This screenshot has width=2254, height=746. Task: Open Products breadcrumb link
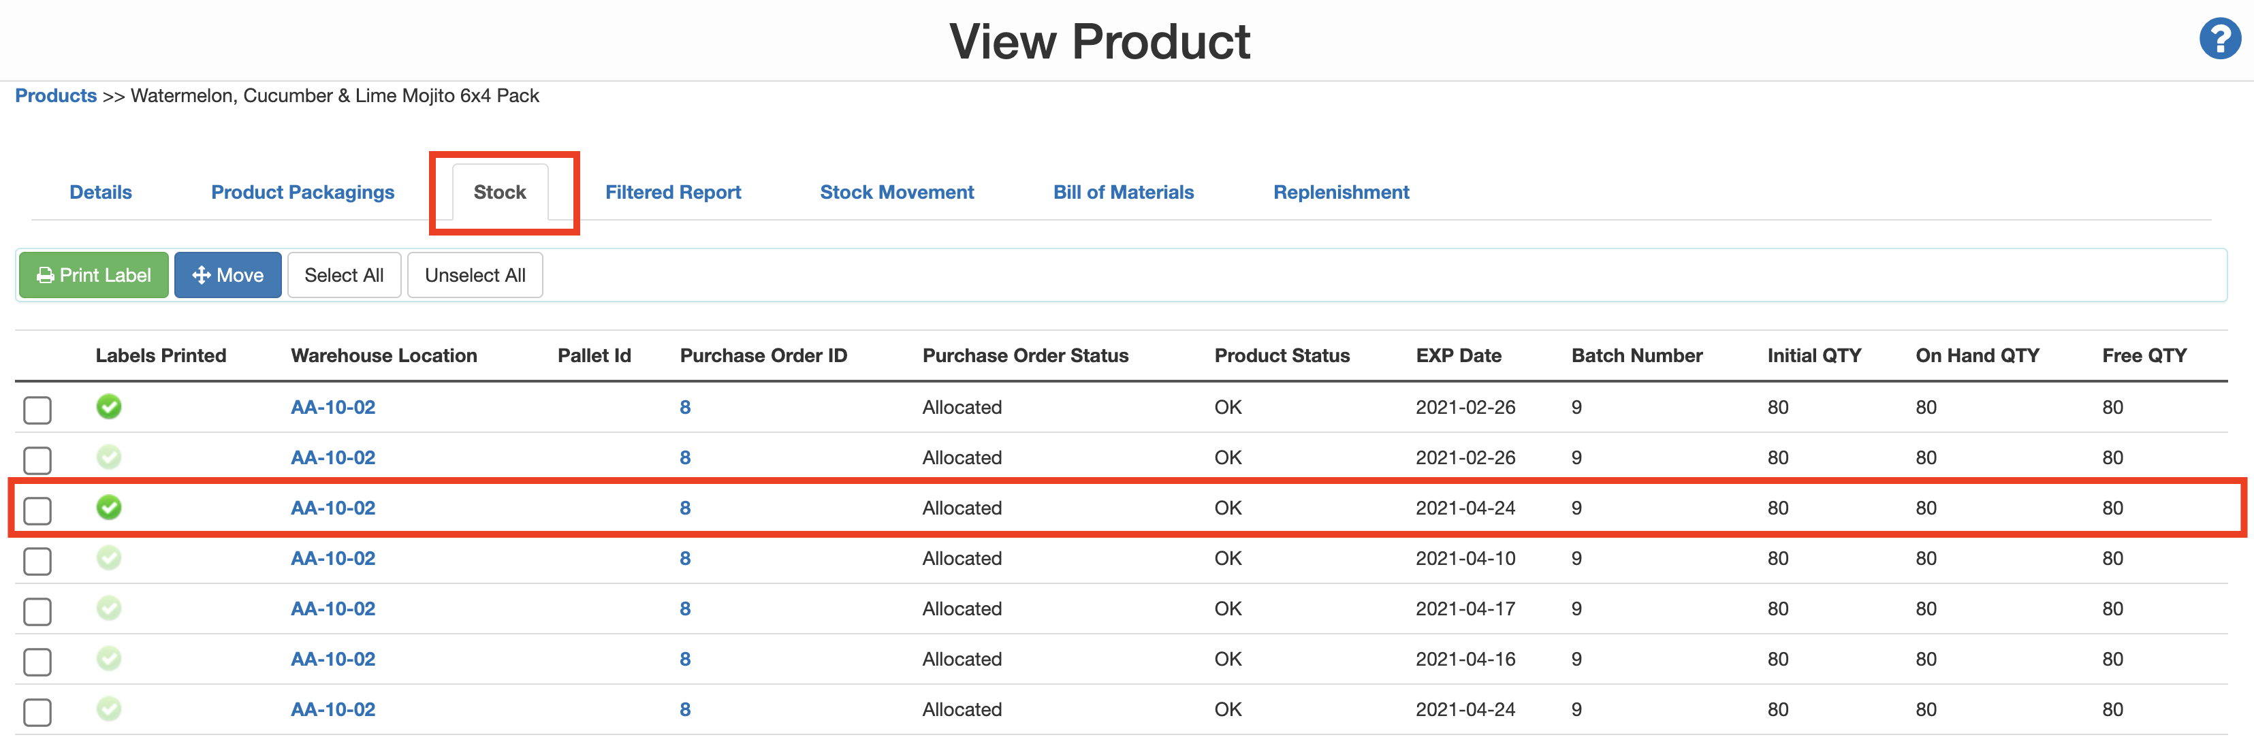coord(56,95)
